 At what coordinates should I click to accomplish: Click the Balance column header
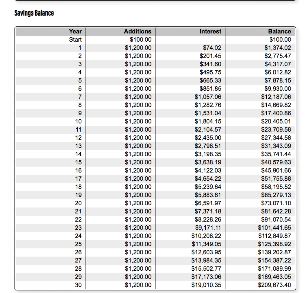[x=279, y=31]
